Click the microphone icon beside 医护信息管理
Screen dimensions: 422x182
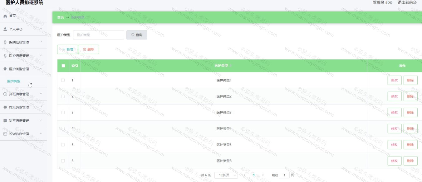pyautogui.click(x=5, y=56)
